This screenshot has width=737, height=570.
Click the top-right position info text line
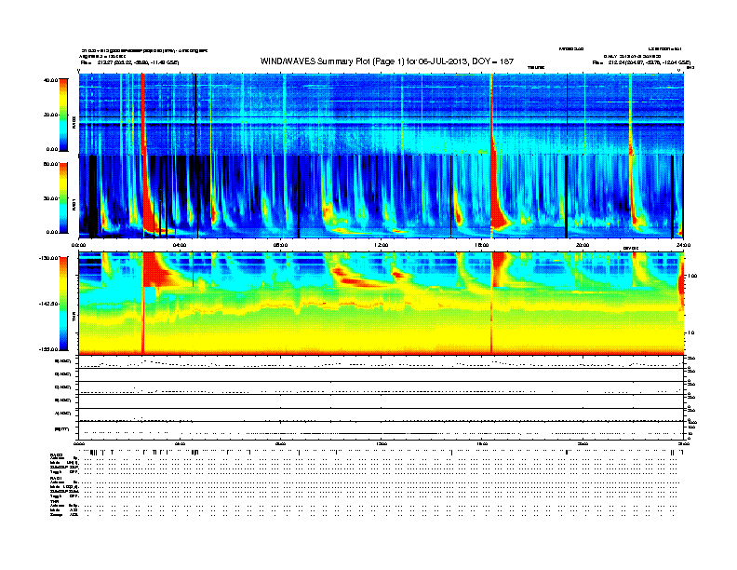(x=641, y=62)
